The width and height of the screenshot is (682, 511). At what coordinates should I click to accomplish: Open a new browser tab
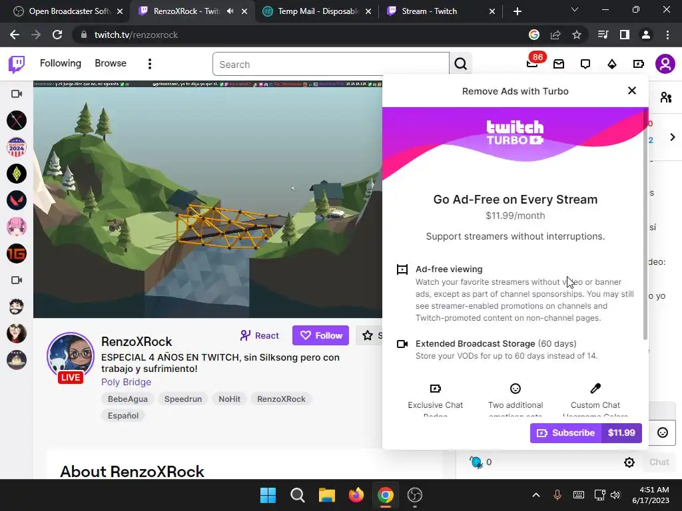517,11
